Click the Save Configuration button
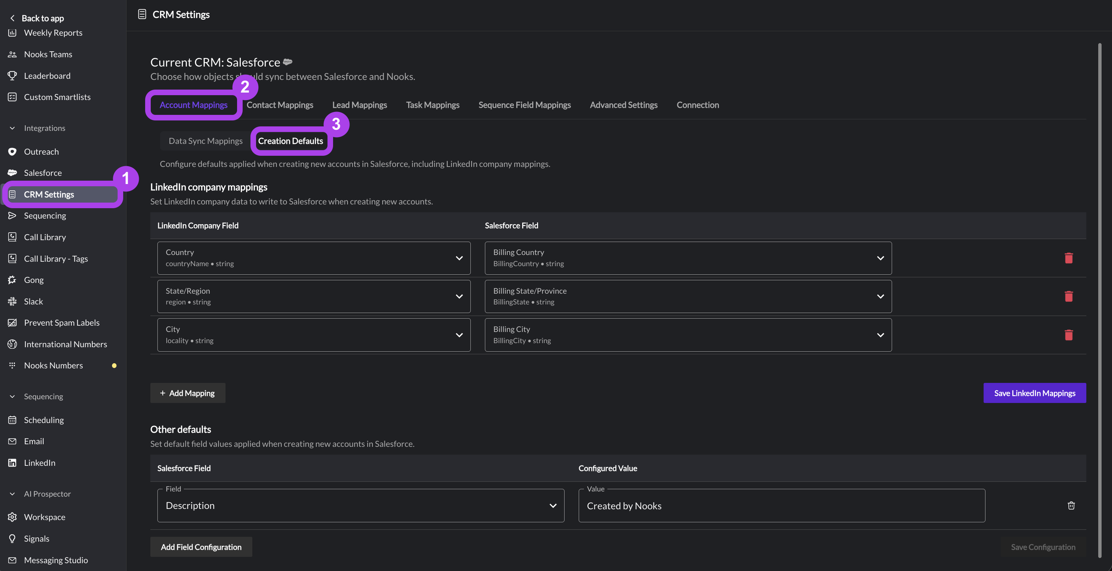 (1043, 547)
